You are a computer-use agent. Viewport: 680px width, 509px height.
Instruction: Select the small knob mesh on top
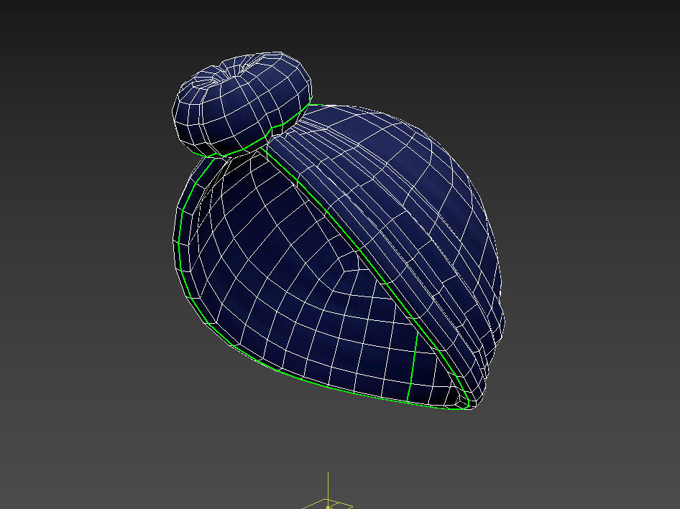click(x=242, y=103)
